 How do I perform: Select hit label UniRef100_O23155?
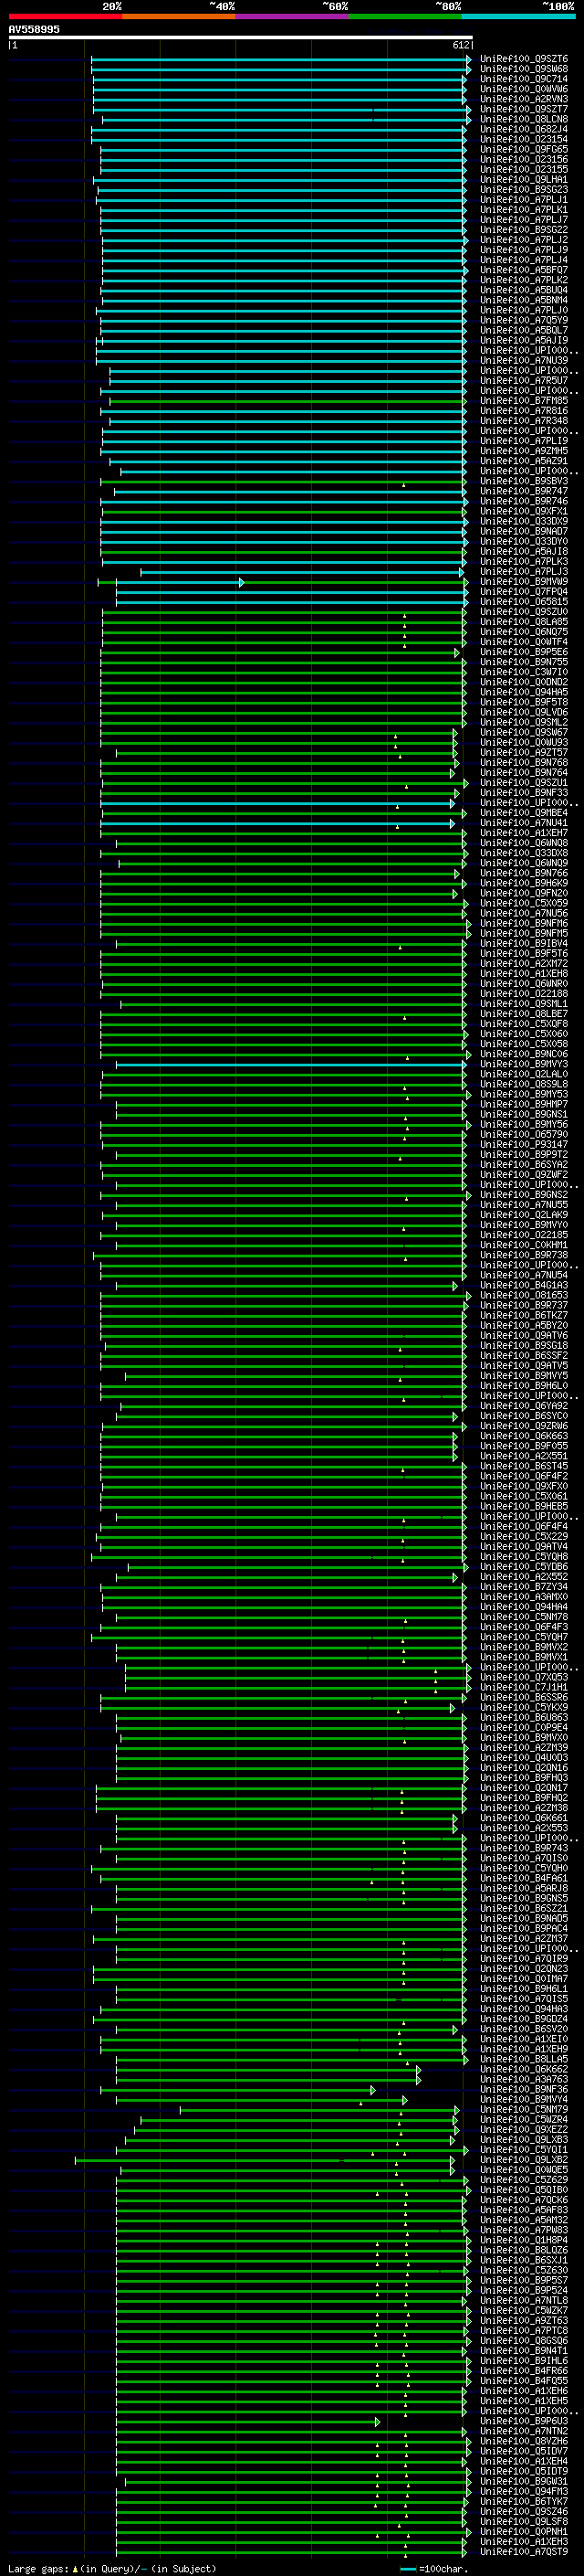pyautogui.click(x=524, y=169)
